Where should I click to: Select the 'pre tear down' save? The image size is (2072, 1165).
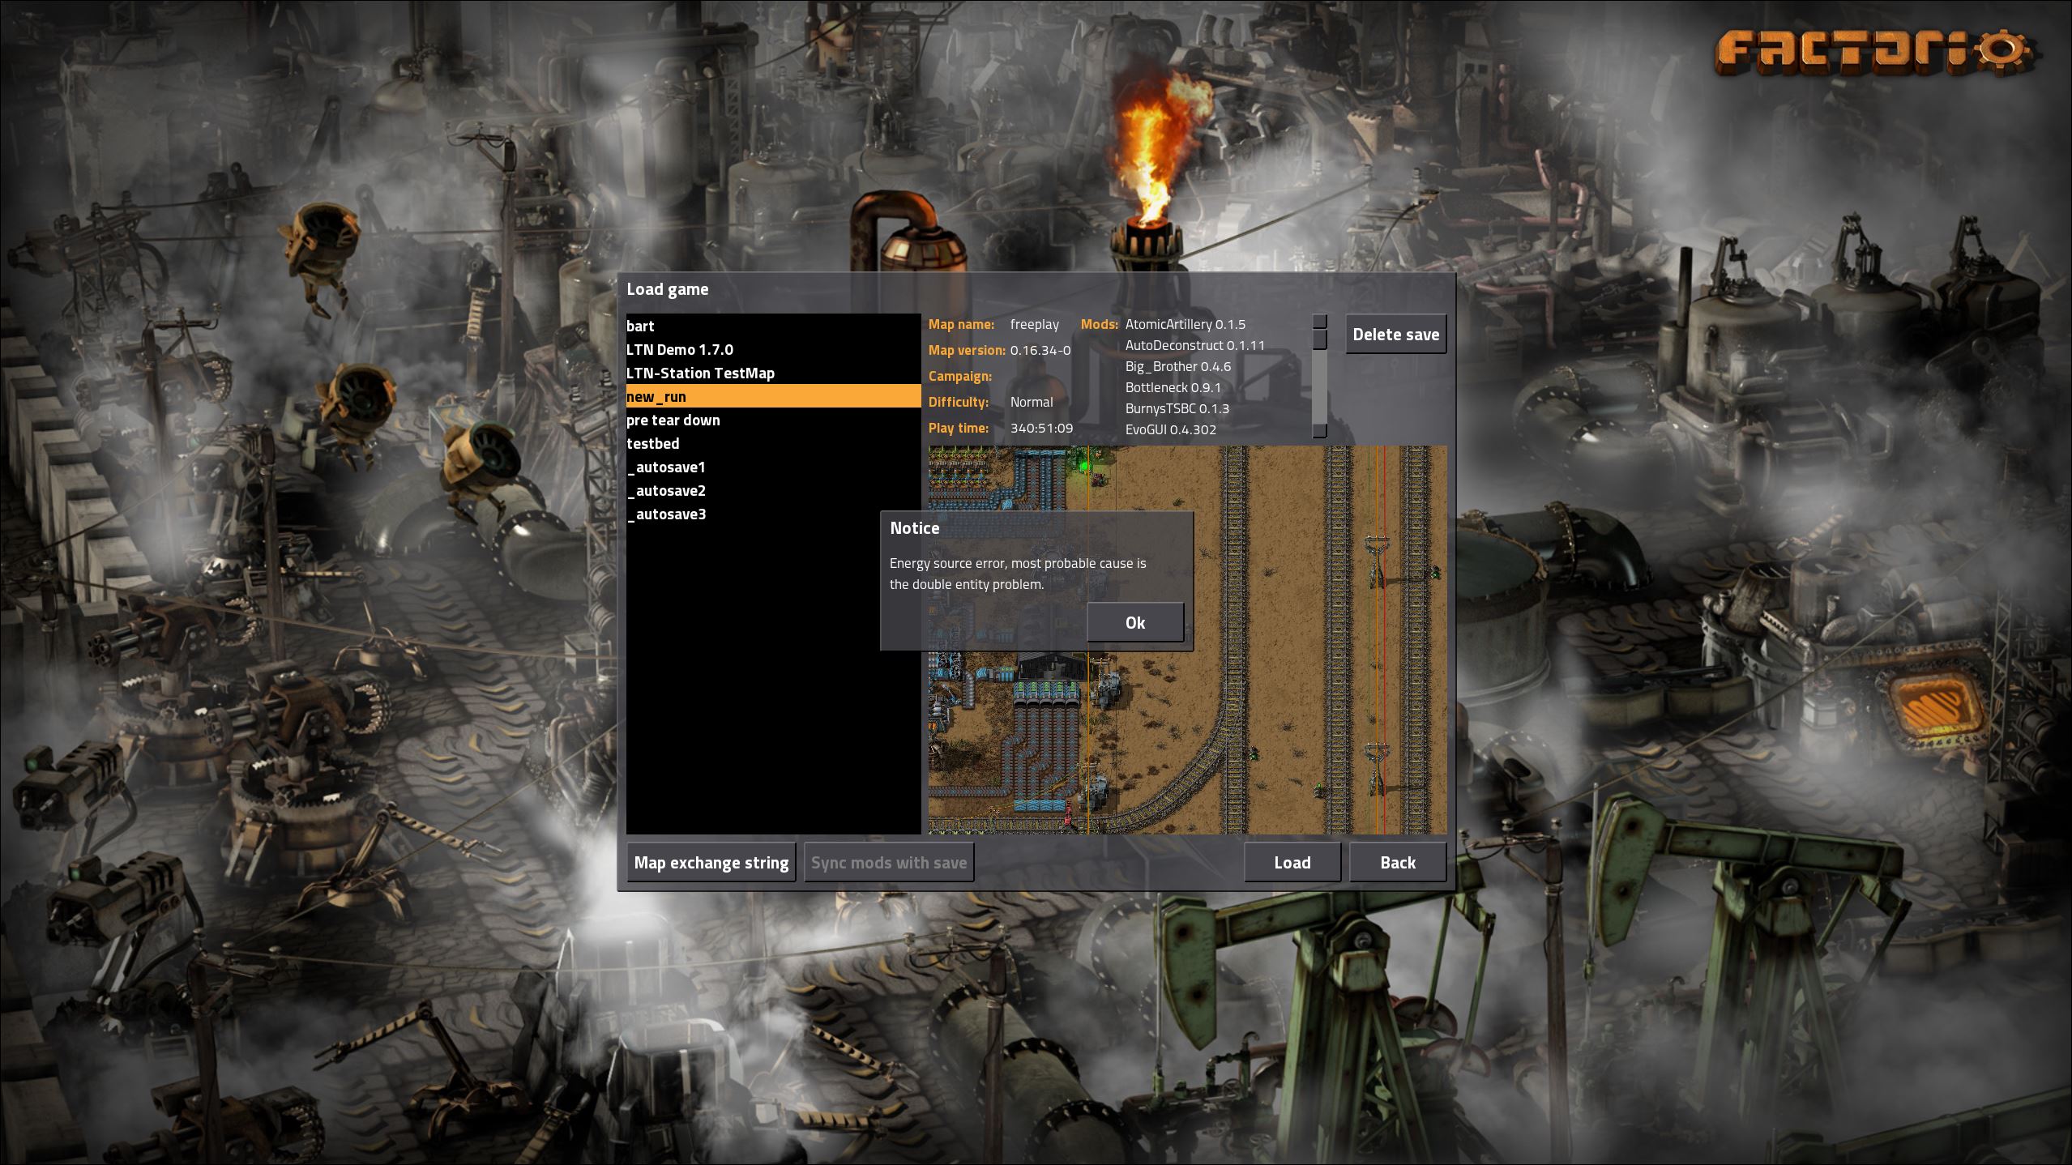click(x=773, y=420)
